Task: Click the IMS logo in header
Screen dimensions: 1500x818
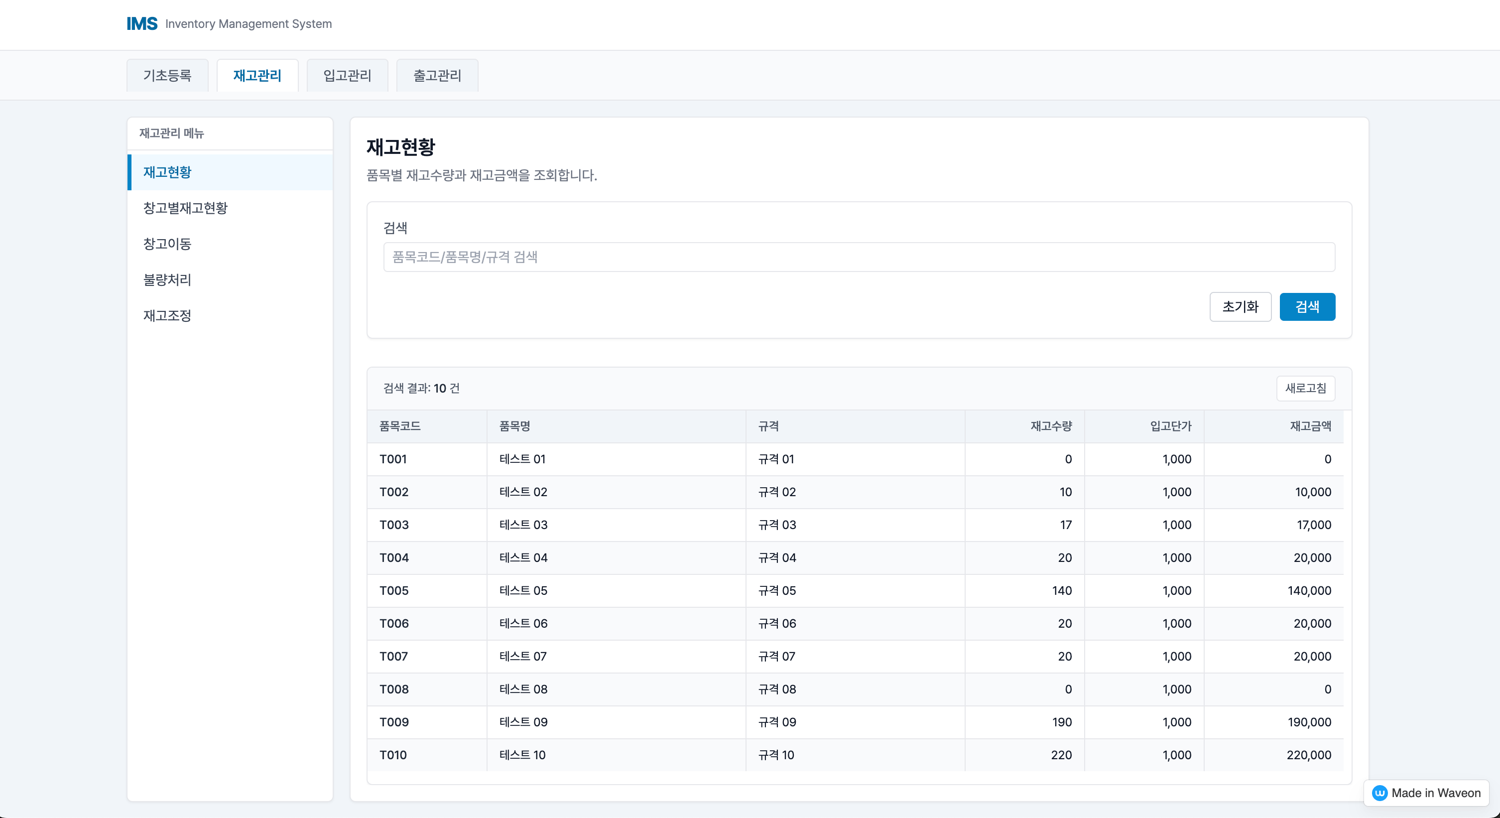Action: (x=142, y=24)
